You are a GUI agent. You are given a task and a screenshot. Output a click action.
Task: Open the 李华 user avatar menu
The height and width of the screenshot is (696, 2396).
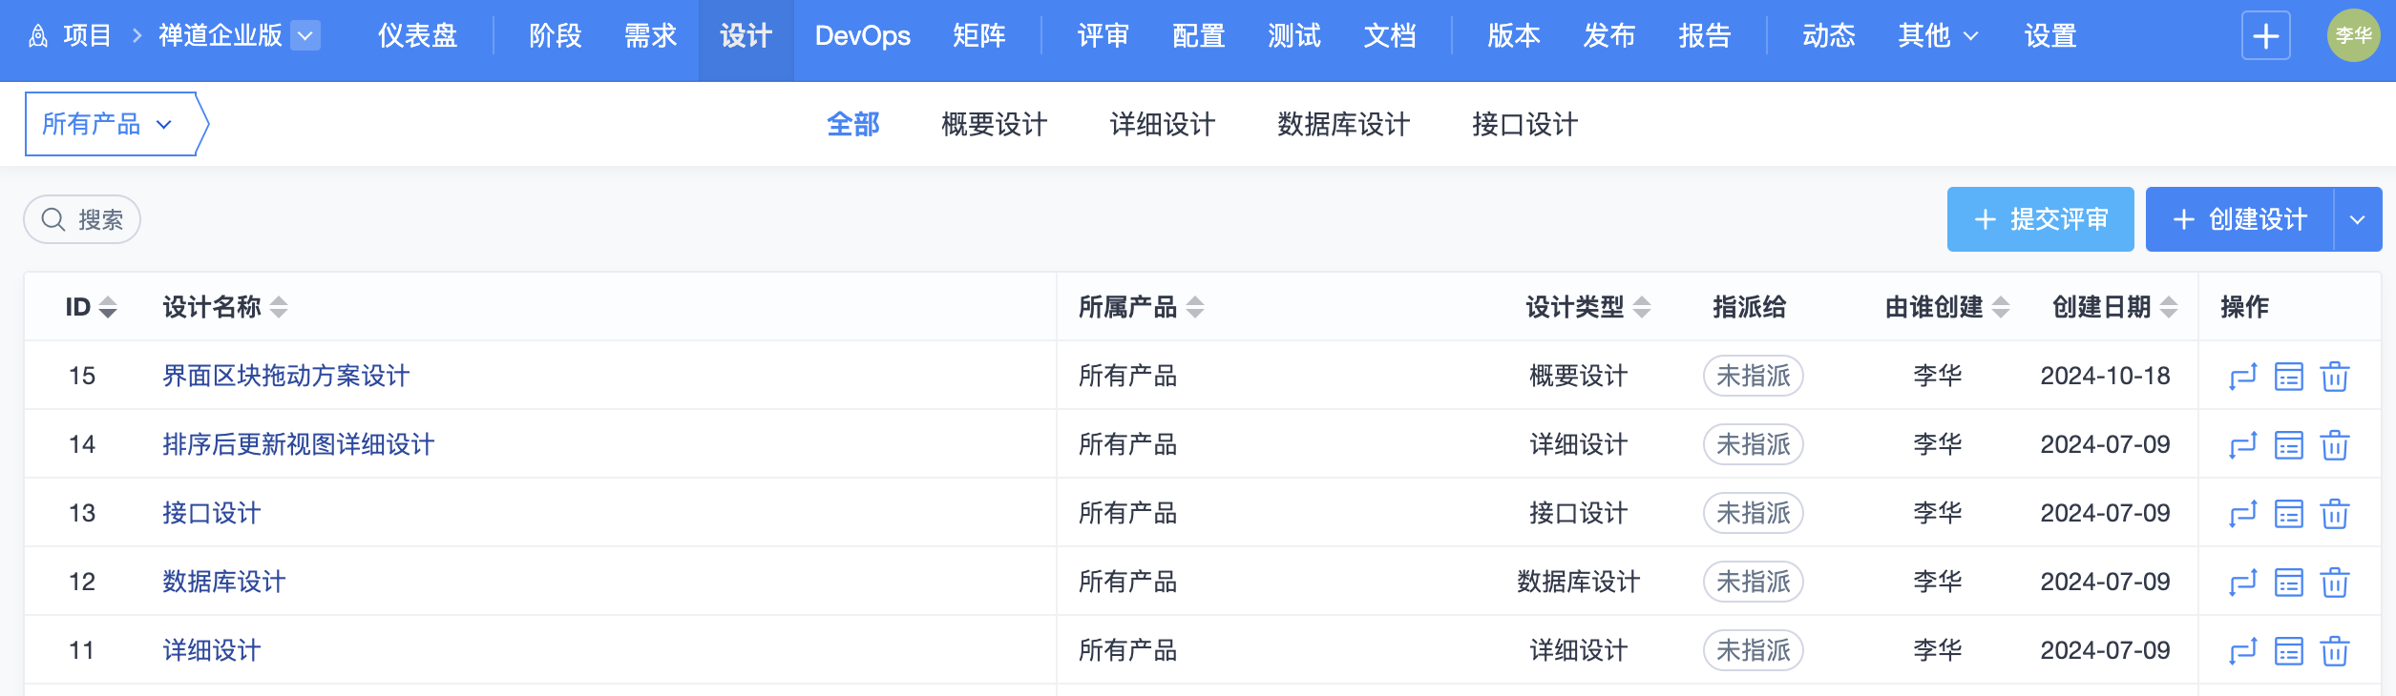point(2353,36)
